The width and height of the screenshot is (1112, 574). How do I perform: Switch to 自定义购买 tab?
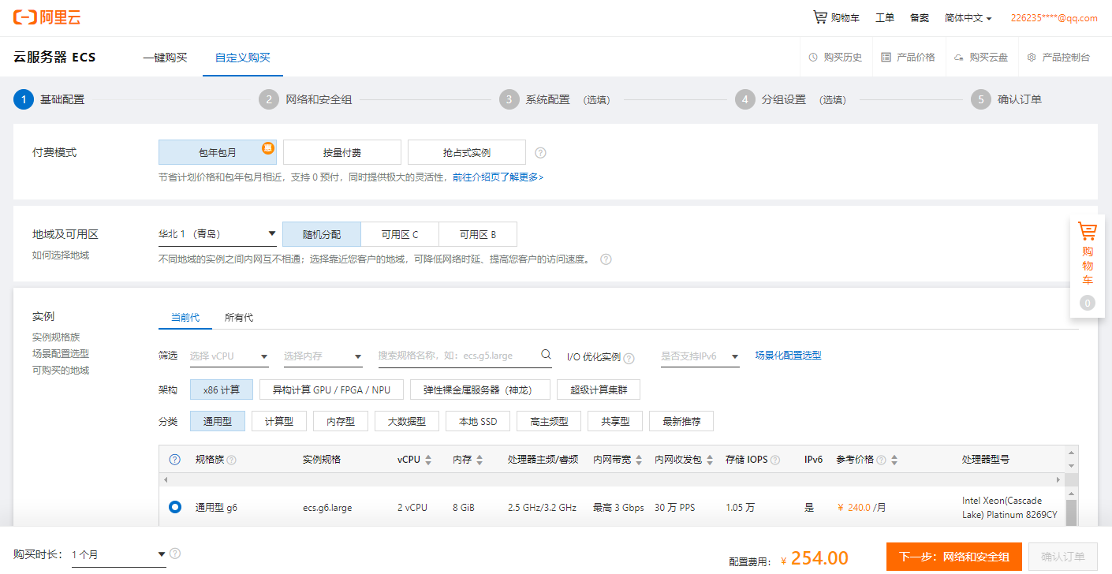click(x=243, y=58)
